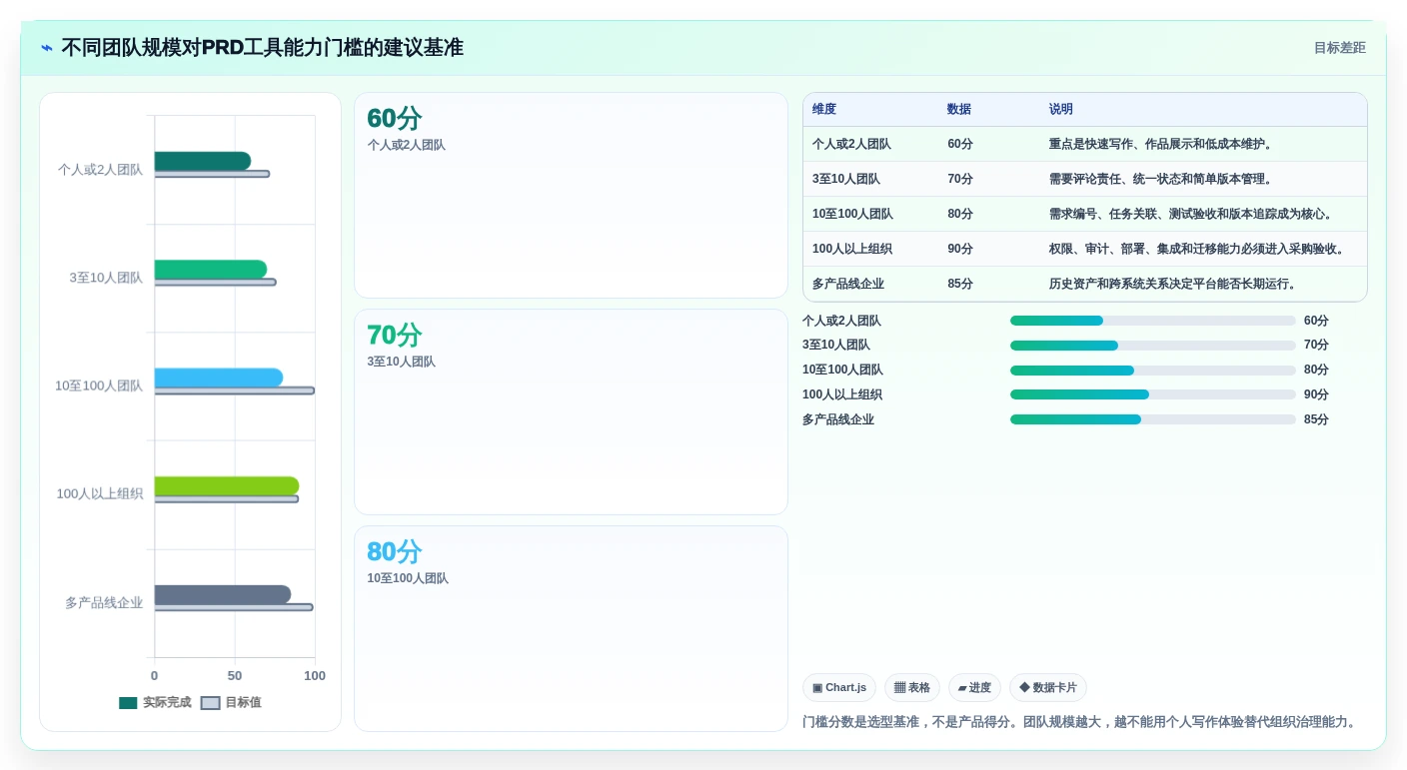Click the 10至100人团队 progress bar
1407x770 pixels.
[1153, 371]
